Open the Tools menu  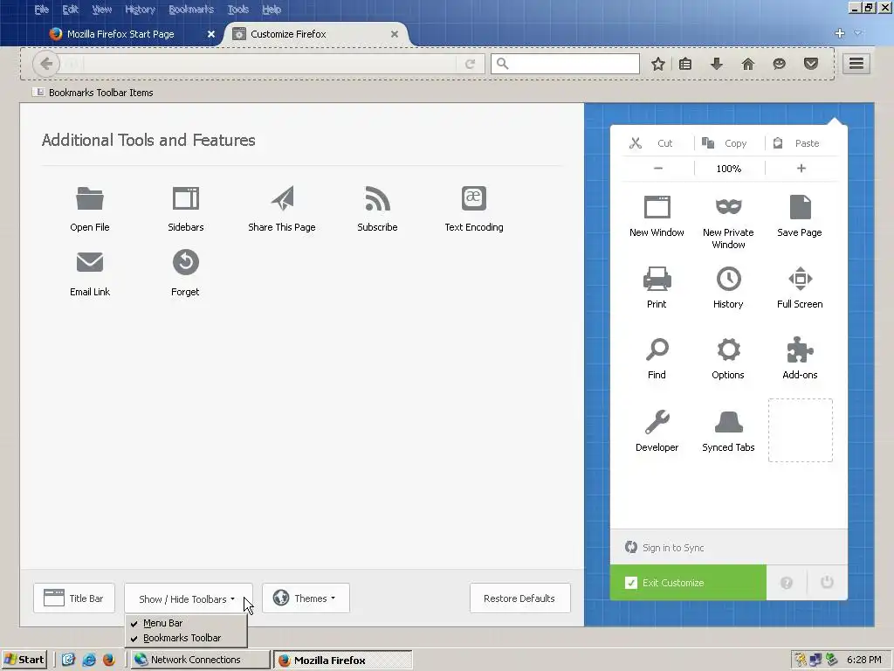[237, 9]
